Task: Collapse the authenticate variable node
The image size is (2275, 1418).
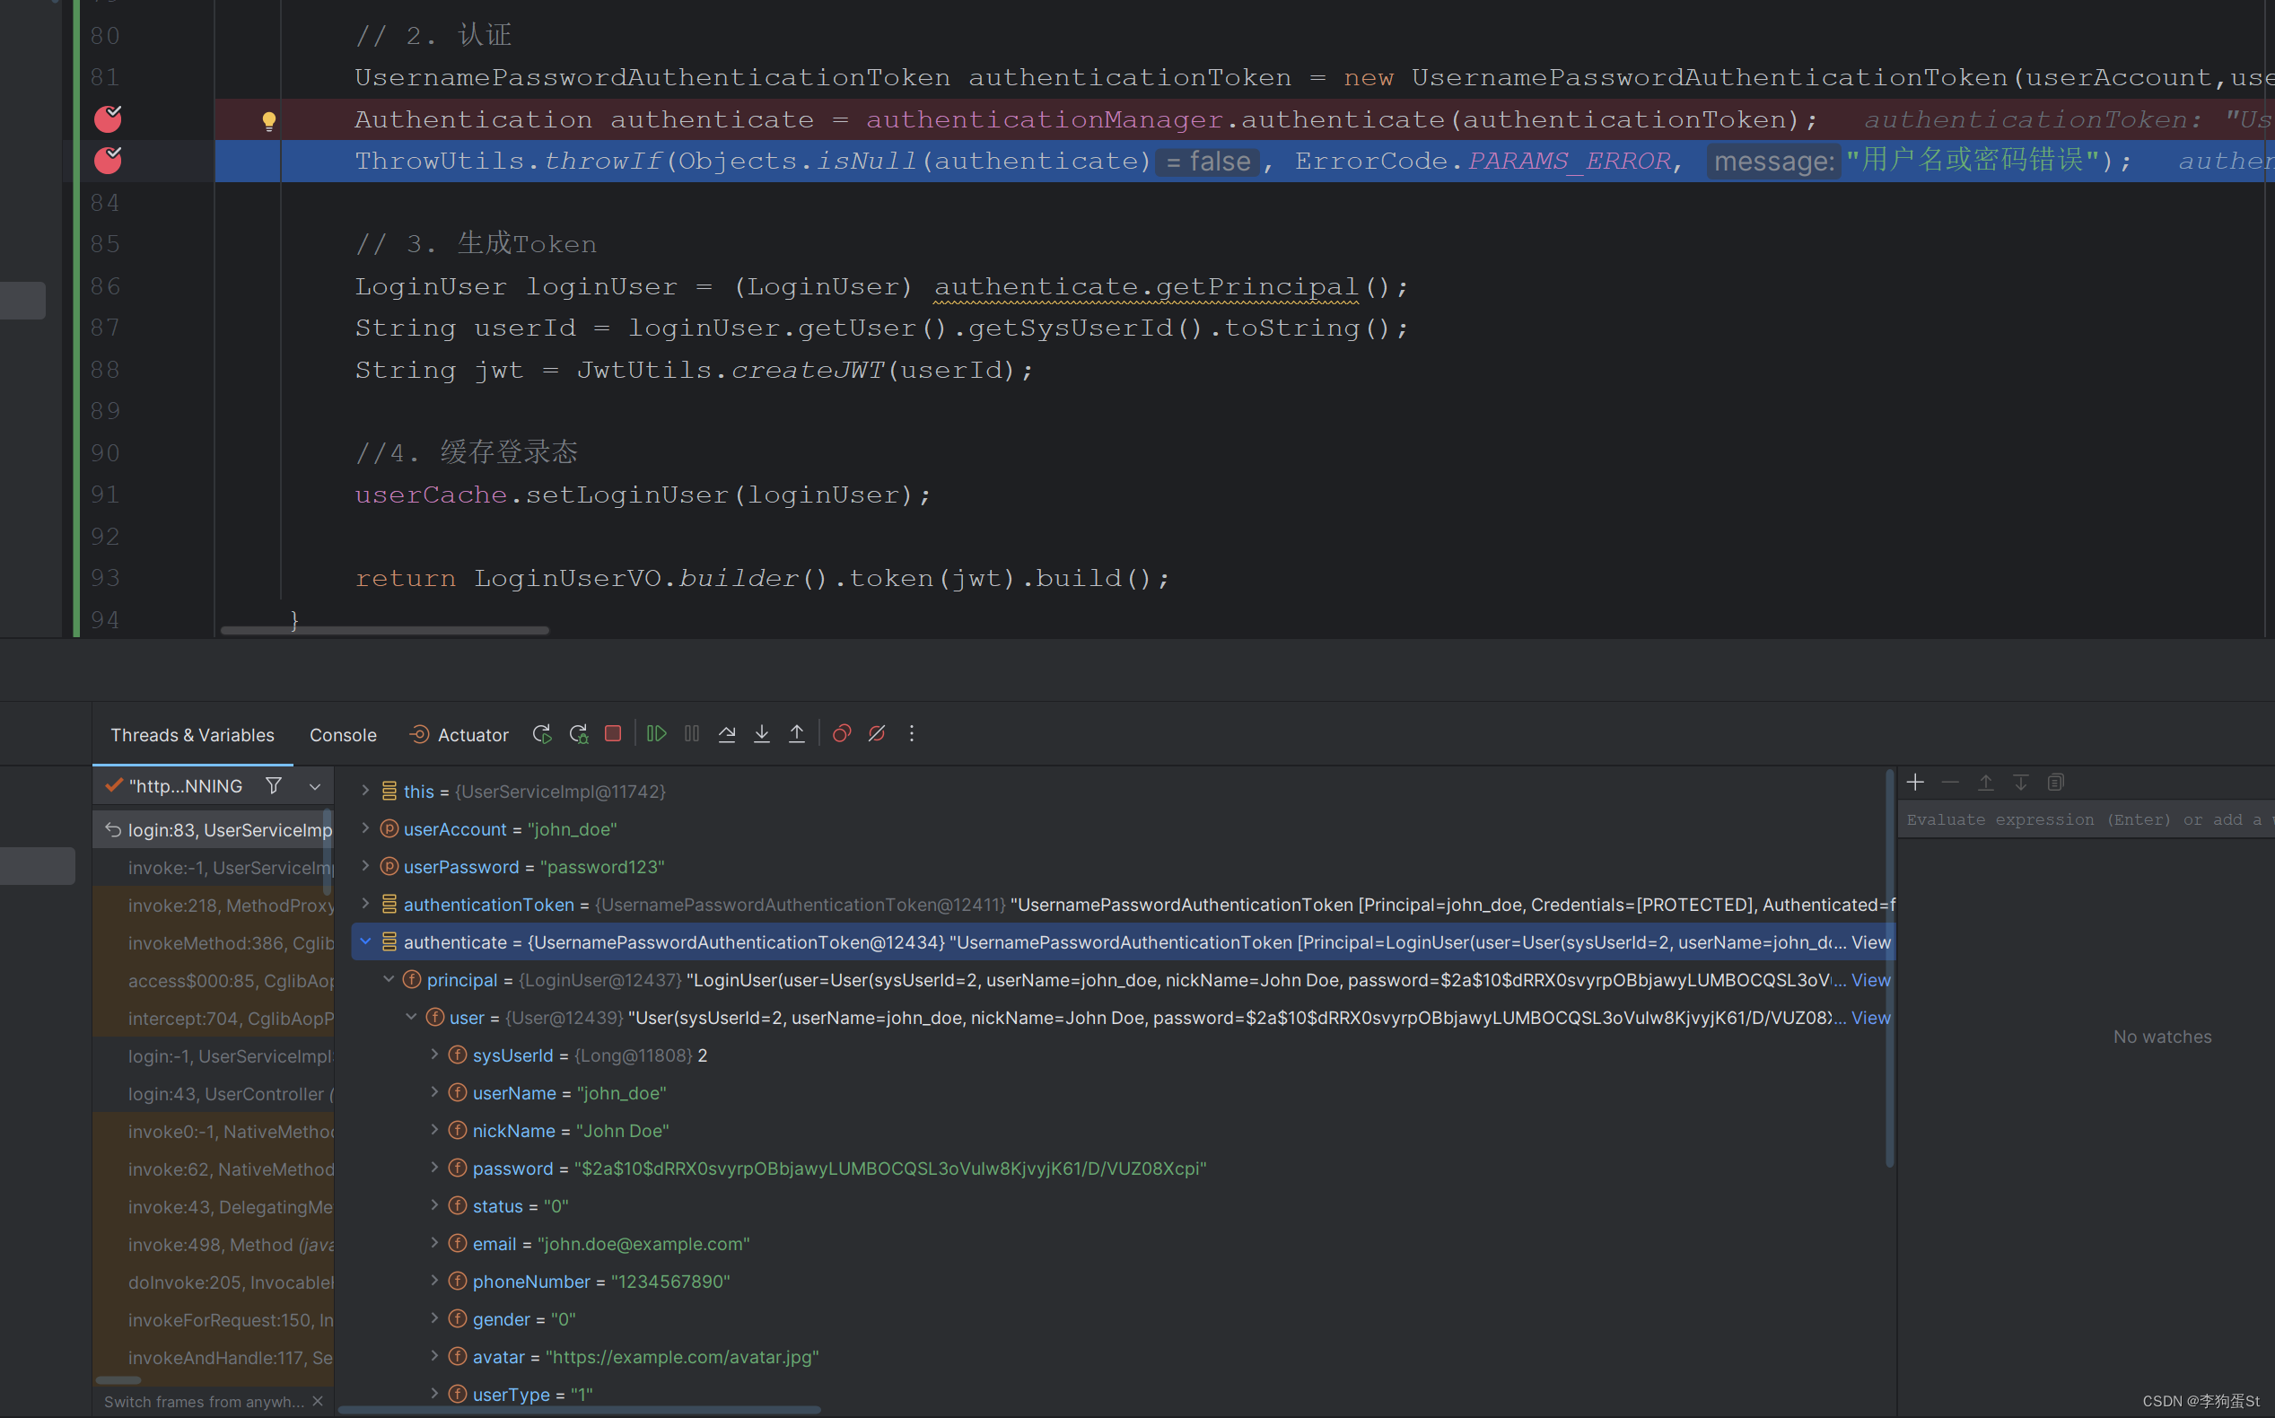Action: click(366, 941)
